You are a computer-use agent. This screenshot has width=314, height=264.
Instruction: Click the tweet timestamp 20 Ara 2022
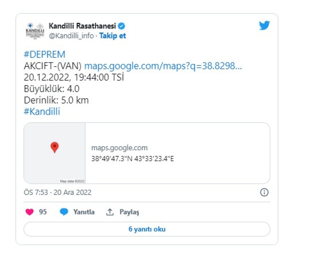tap(58, 192)
